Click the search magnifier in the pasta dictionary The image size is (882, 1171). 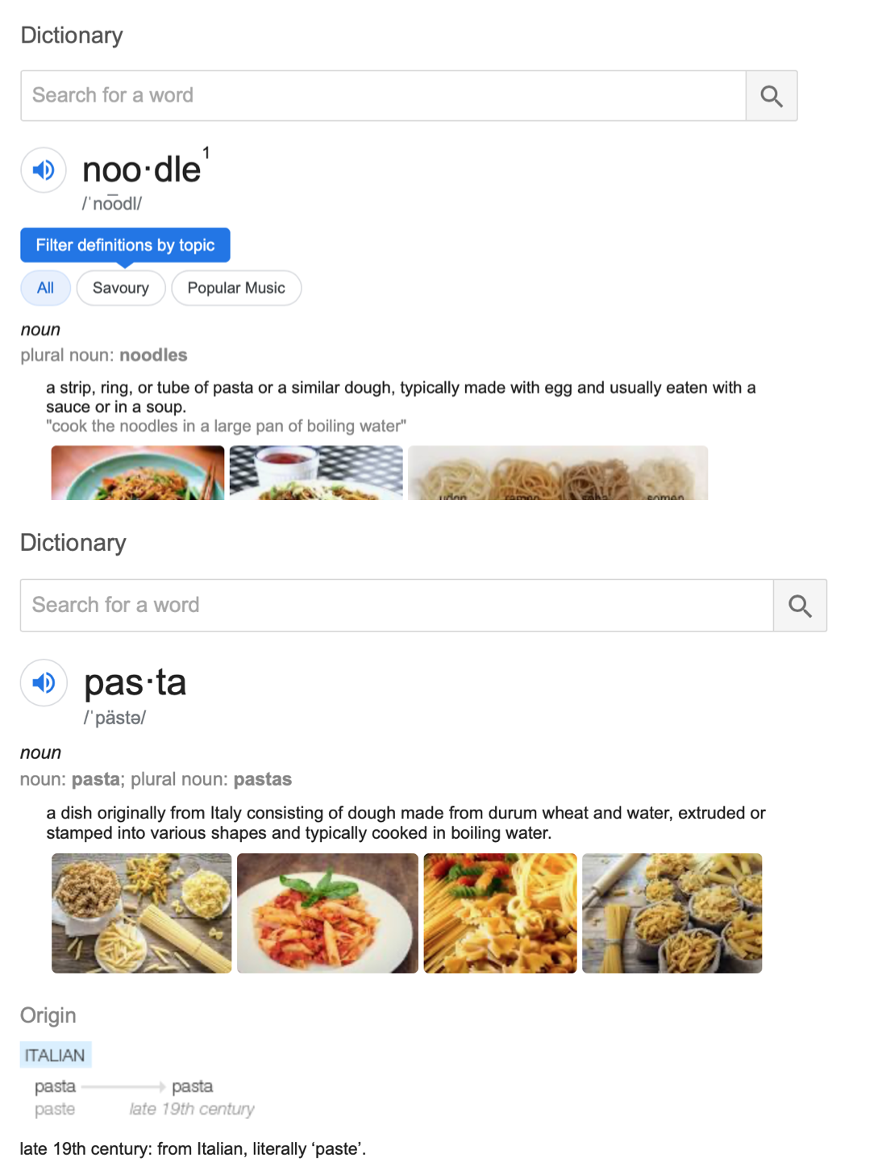(800, 606)
